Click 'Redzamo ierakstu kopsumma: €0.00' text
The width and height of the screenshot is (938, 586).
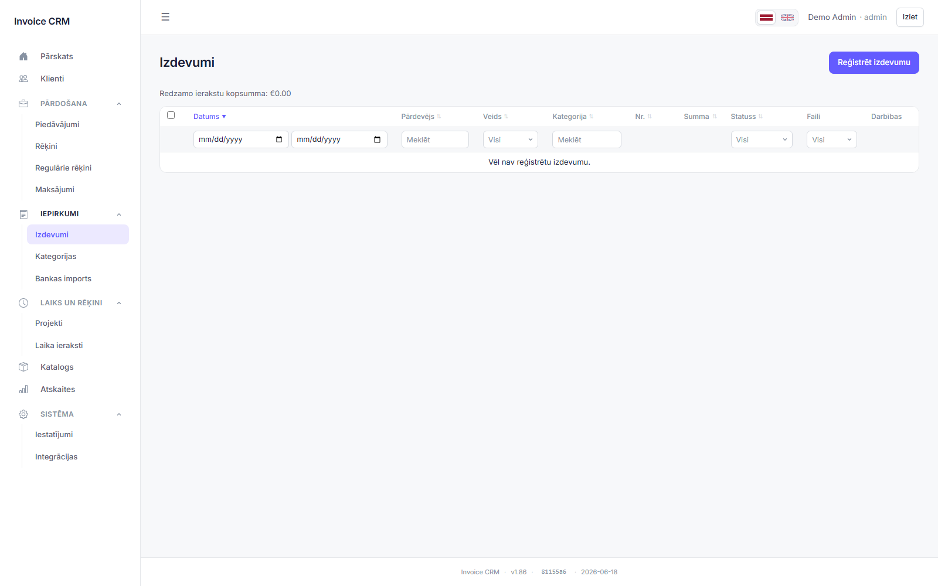coord(225,93)
